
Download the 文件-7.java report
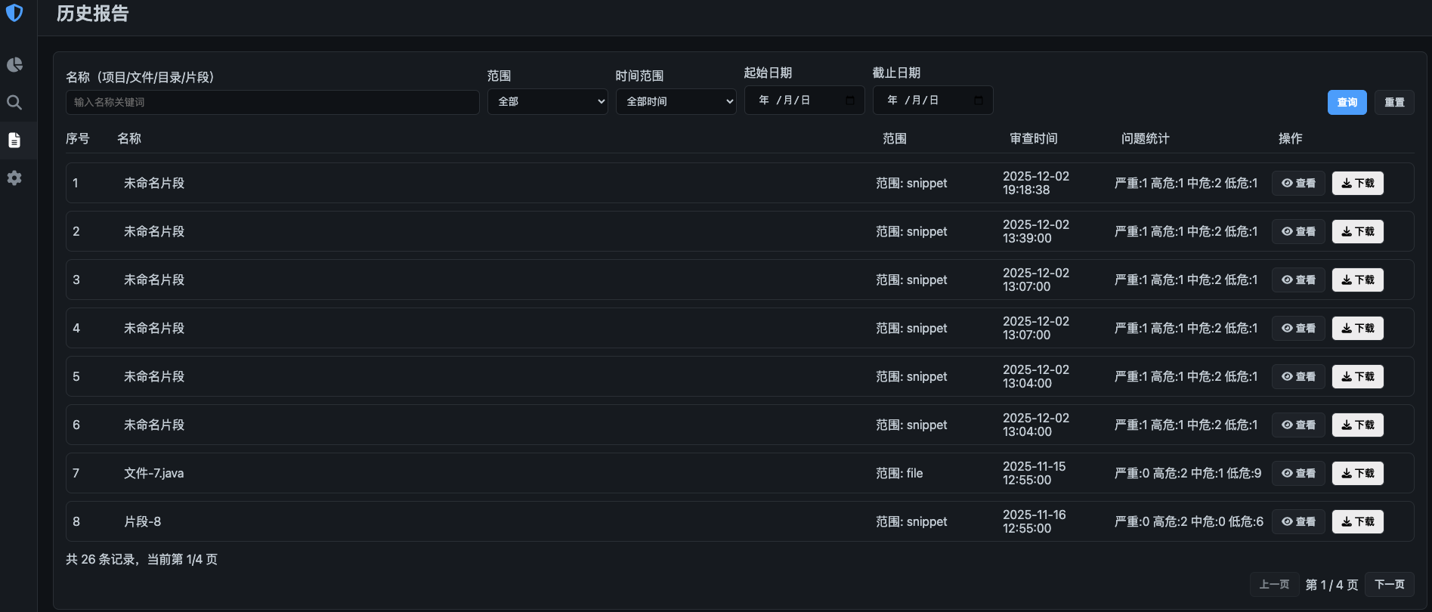click(1357, 474)
